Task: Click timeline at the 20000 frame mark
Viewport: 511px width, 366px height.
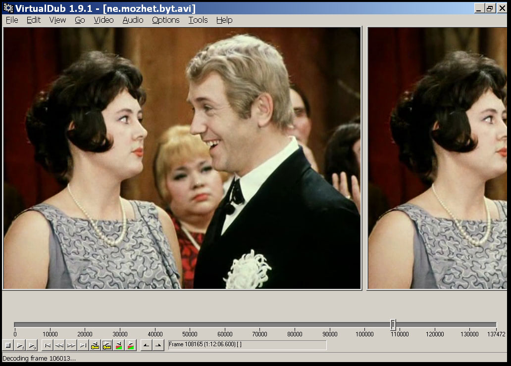Action: (x=85, y=334)
